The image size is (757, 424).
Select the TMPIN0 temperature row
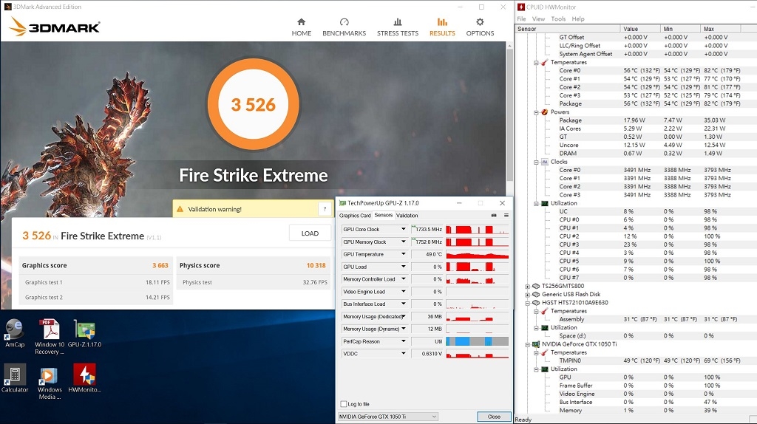tap(635, 360)
